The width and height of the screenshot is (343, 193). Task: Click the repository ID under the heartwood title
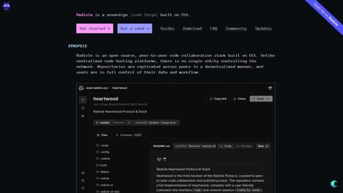[121, 105]
